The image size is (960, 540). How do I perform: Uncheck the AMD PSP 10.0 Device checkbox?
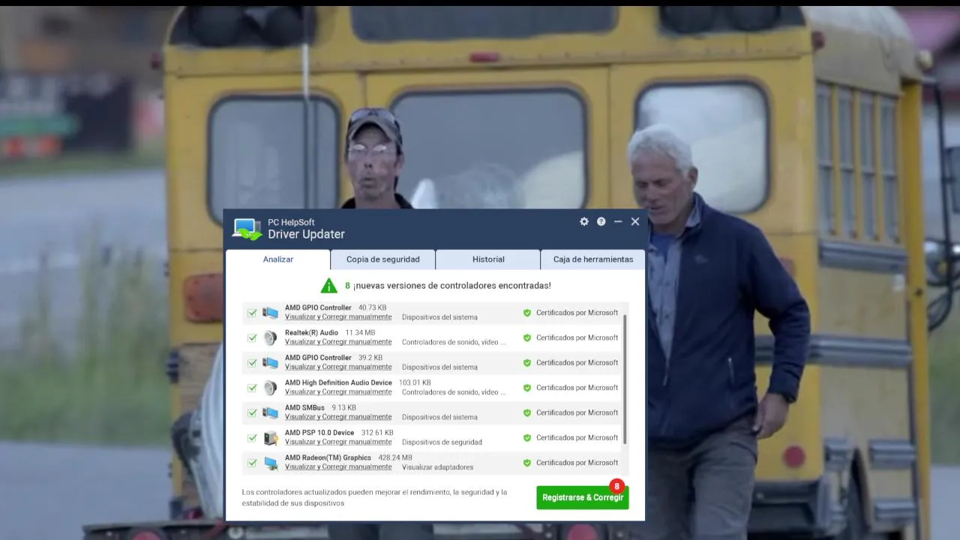[252, 438]
